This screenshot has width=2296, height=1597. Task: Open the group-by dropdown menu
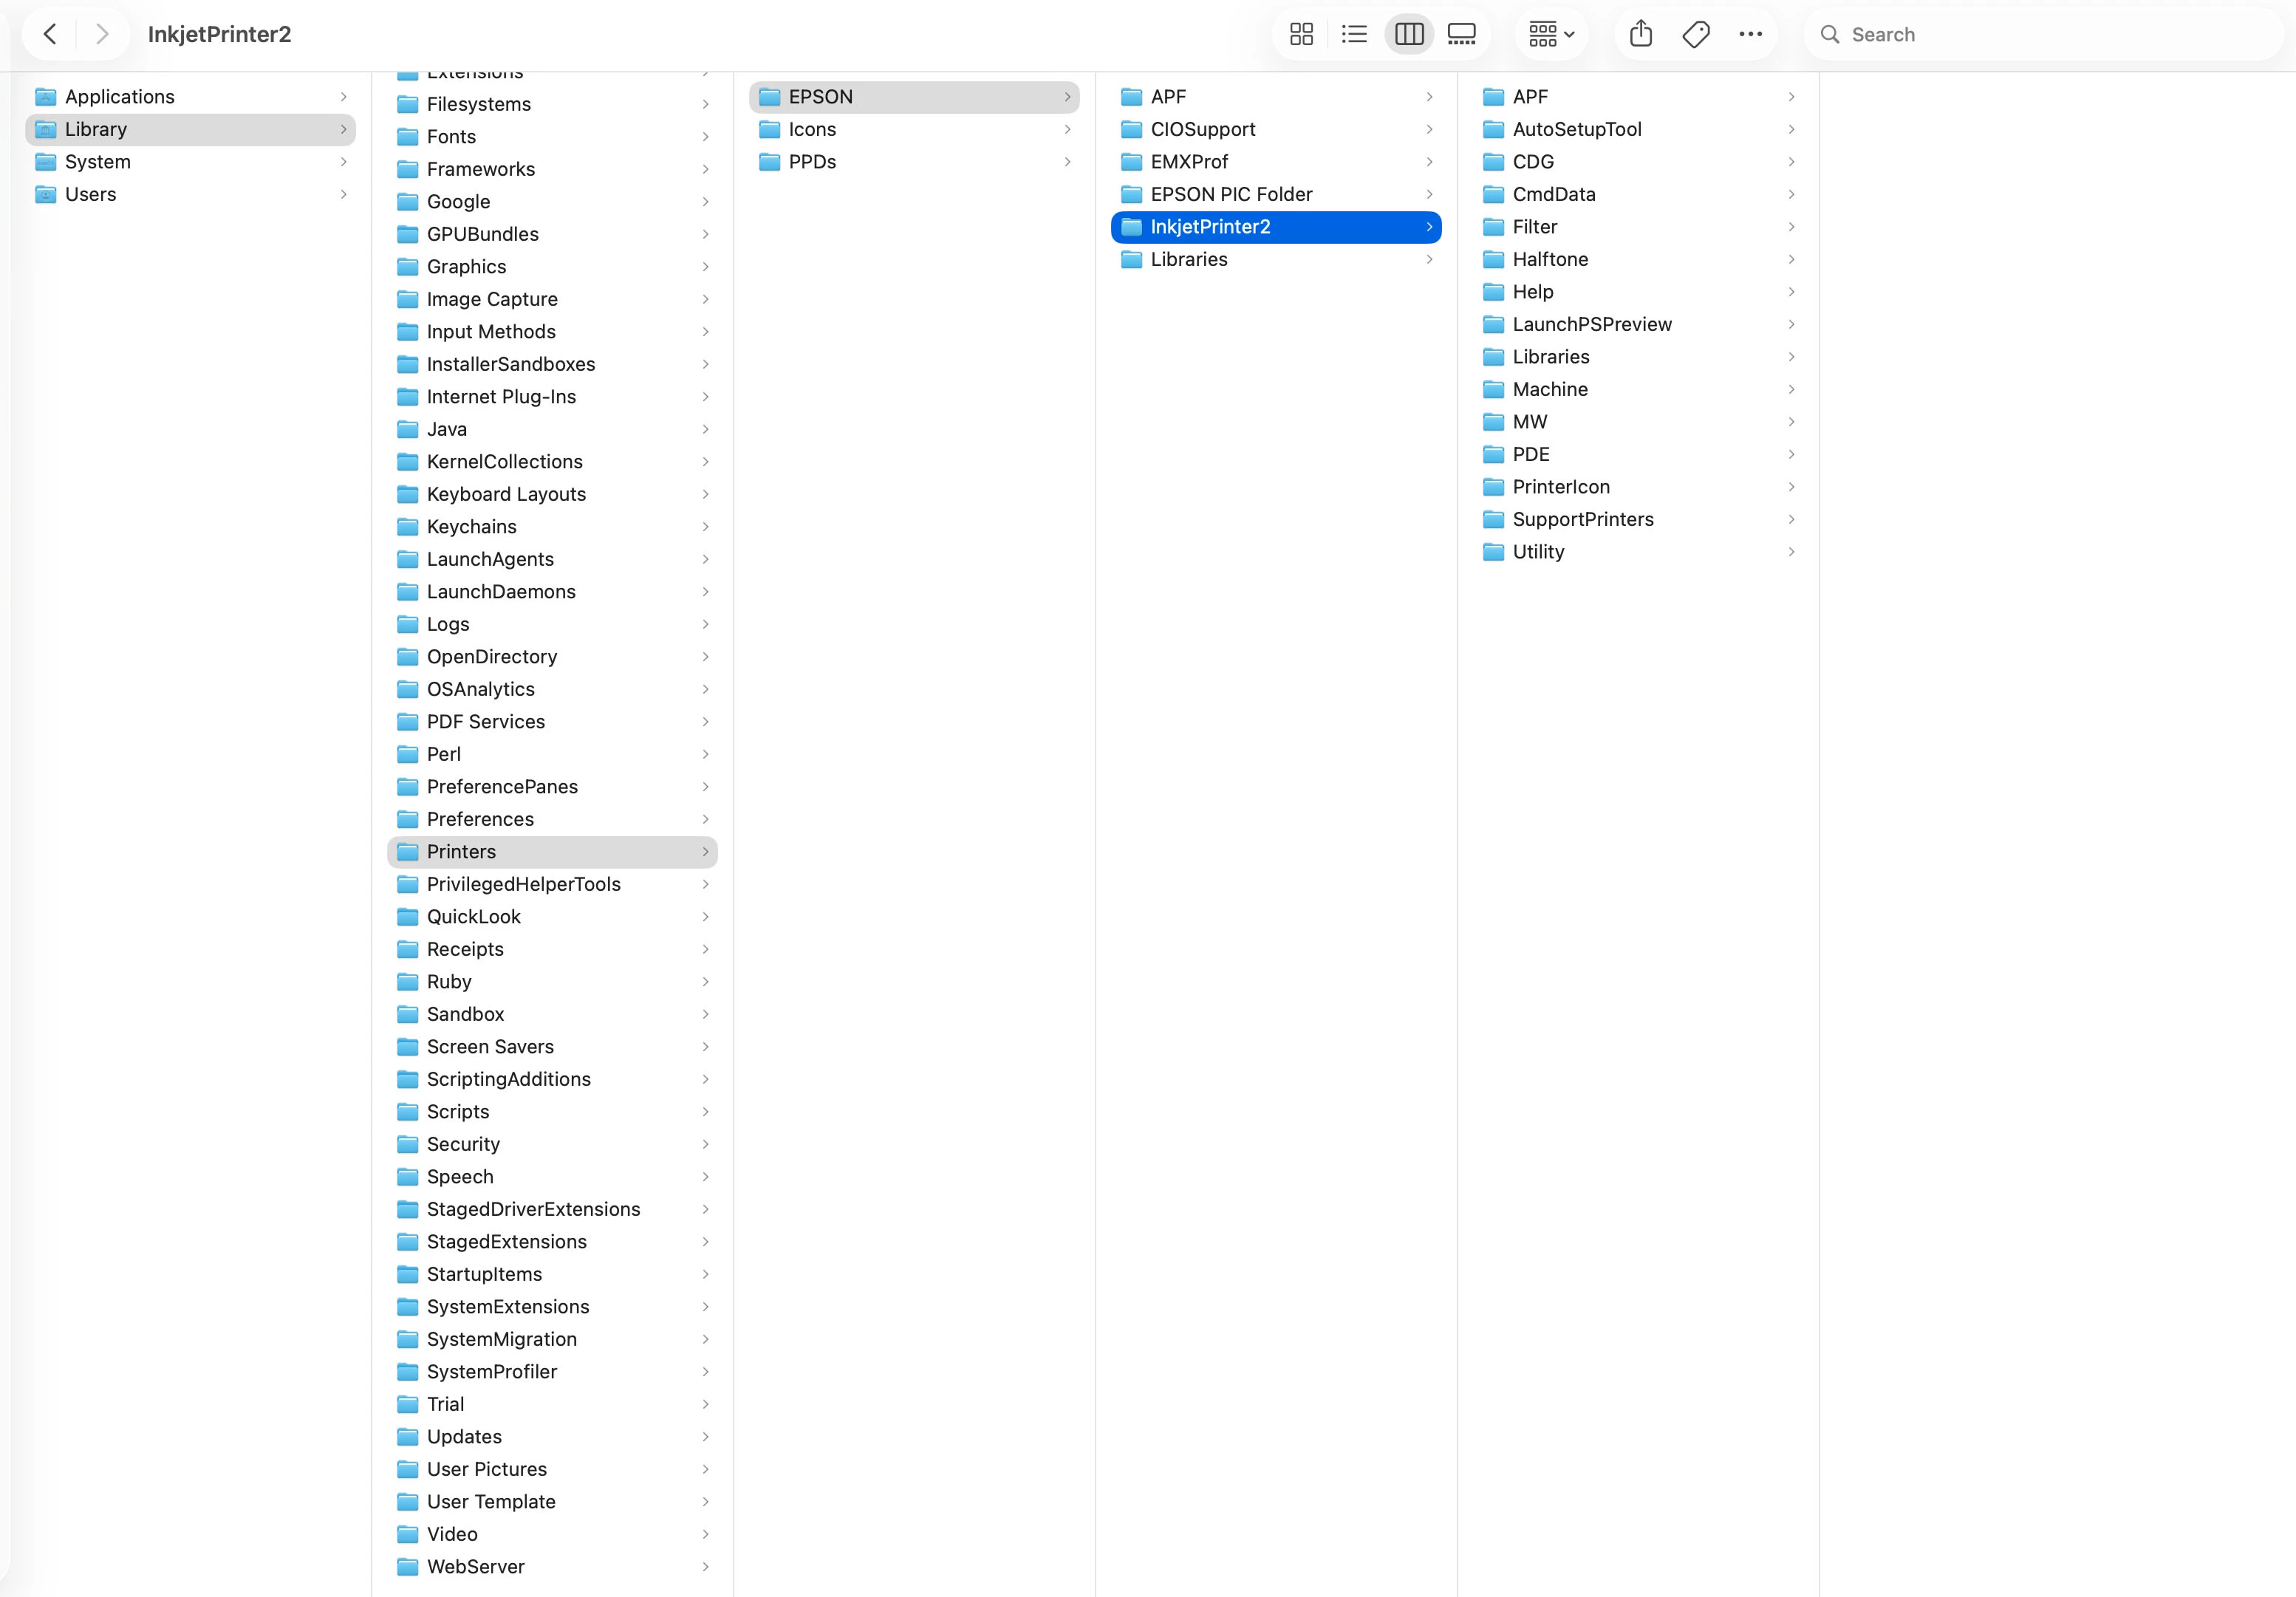[1551, 35]
